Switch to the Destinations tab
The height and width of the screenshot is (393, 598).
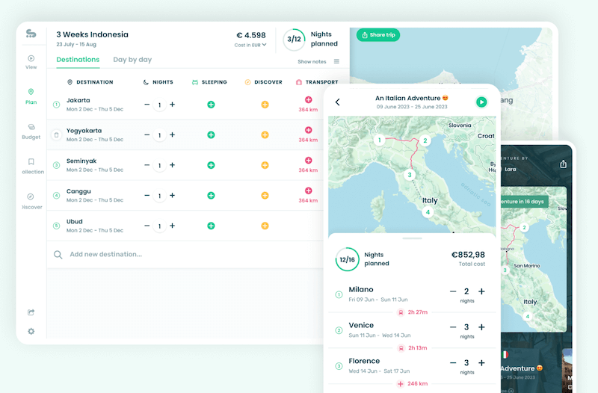point(78,60)
